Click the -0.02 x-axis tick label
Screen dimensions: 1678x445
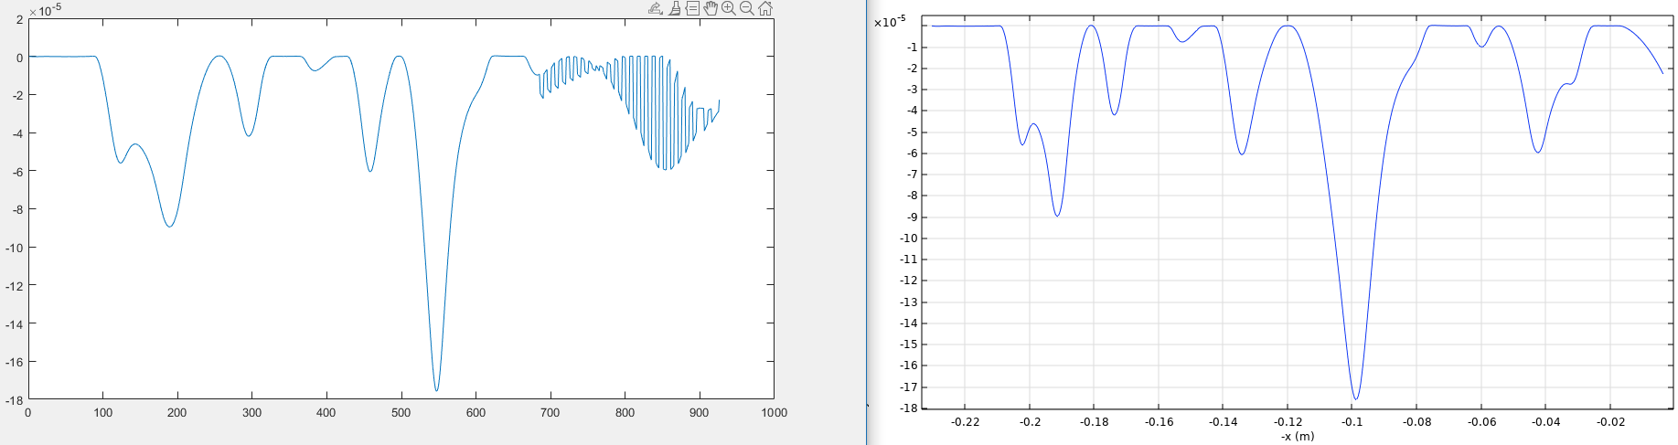click(x=1610, y=422)
